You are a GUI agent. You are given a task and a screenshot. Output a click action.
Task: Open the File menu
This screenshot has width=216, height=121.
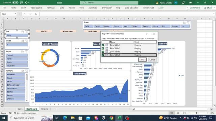click(x=4, y=8)
